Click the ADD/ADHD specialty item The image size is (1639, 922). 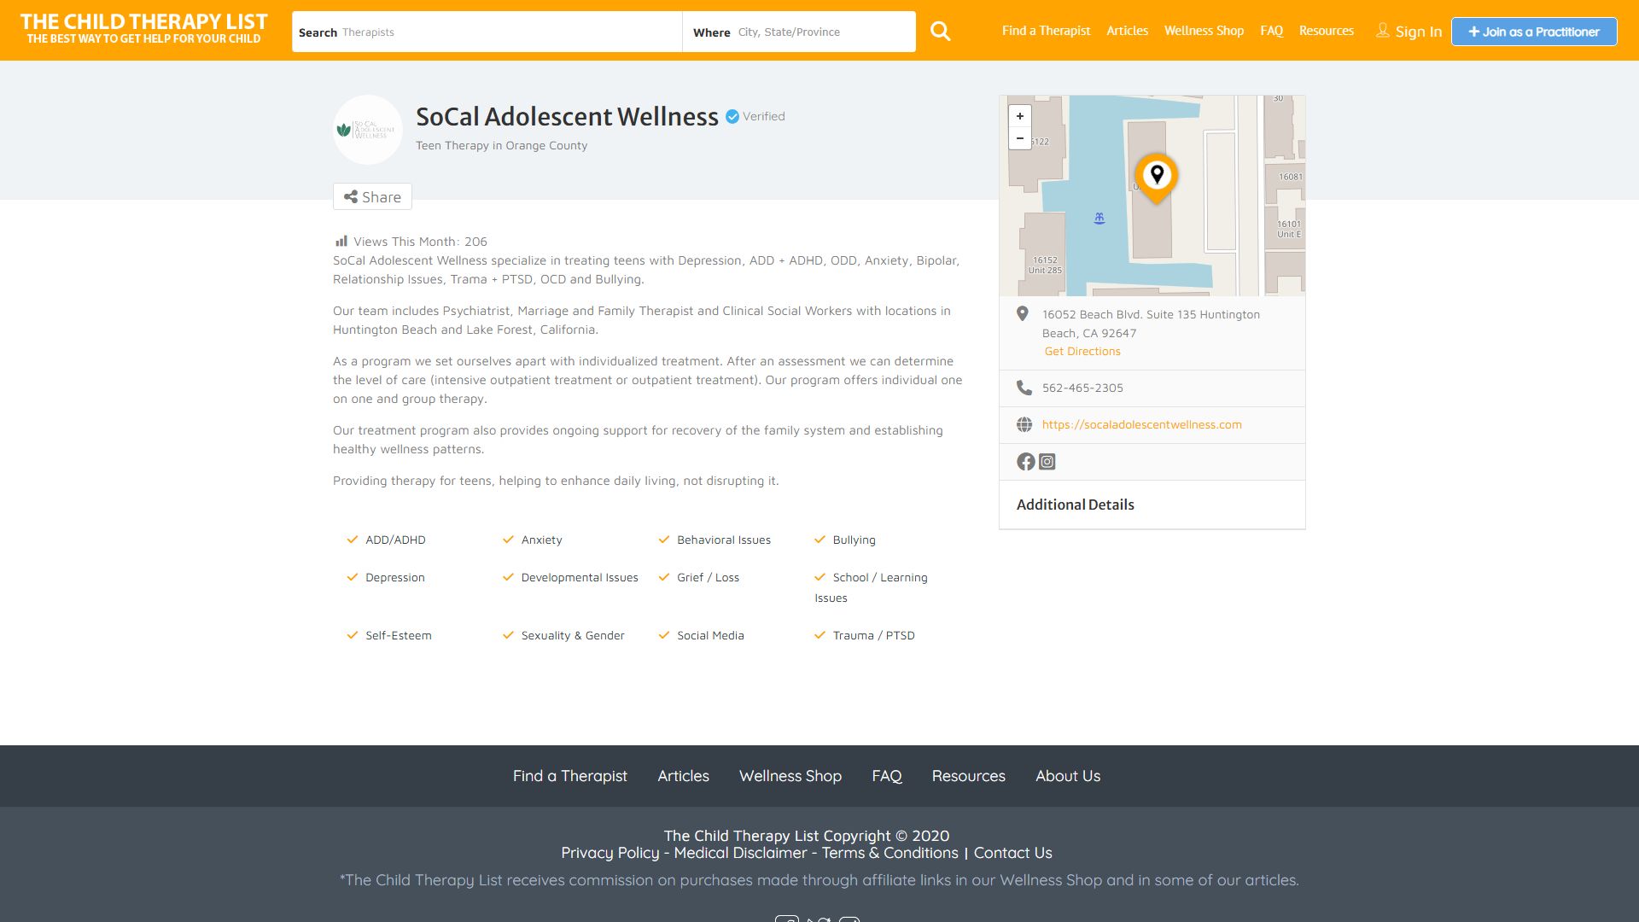pos(386,540)
